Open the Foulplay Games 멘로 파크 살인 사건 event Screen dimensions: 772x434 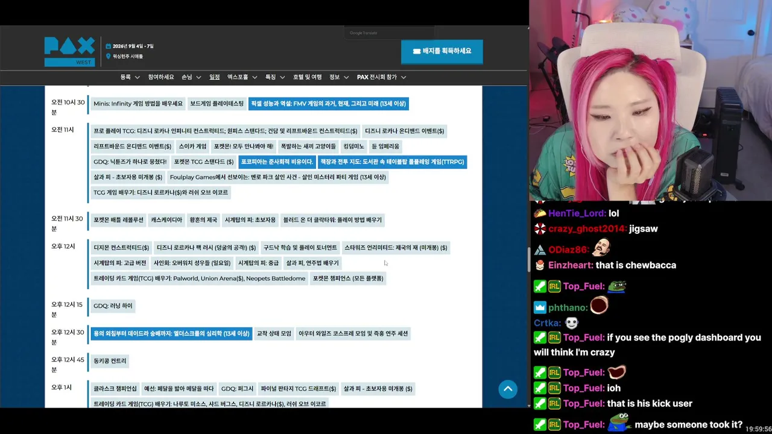click(x=278, y=177)
